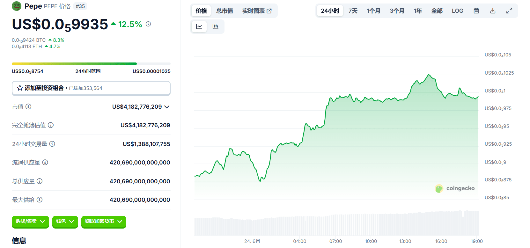This screenshot has height=248, width=530.
Task: Show info tooltip for 总供应量
Action: pos(40,181)
